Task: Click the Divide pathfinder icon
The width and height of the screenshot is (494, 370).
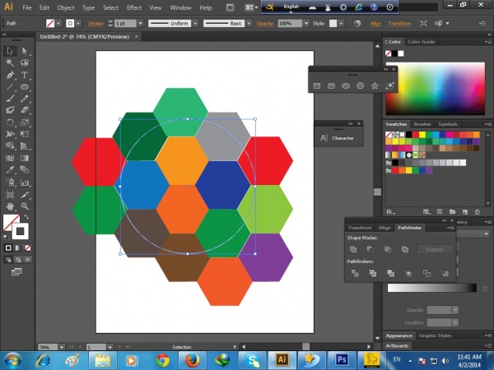Action: click(353, 273)
